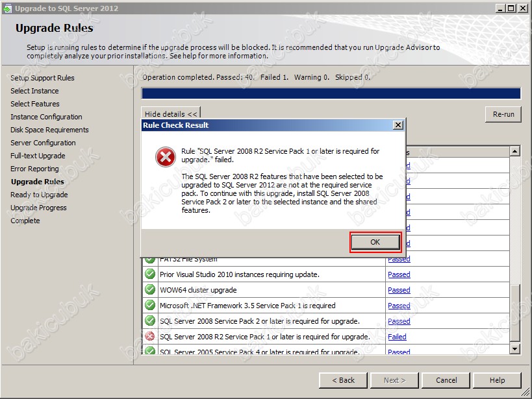Open the Passed link for .NET Framework 3.5 rule
The image size is (532, 399).
pos(399,306)
